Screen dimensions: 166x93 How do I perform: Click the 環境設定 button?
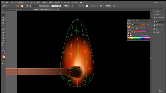coord(108,6)
